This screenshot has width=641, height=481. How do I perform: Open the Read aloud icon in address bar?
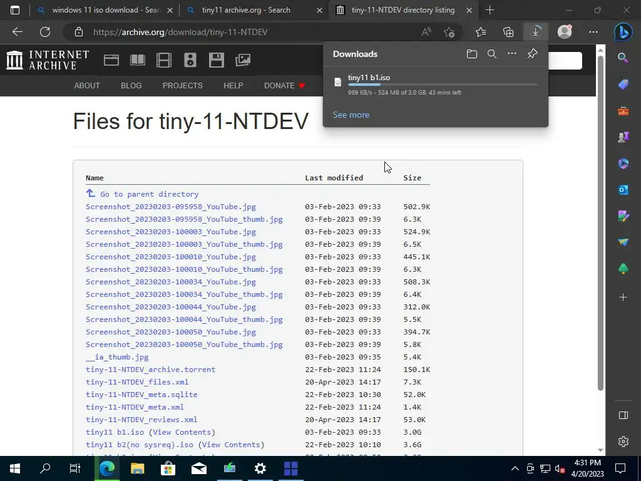click(426, 32)
